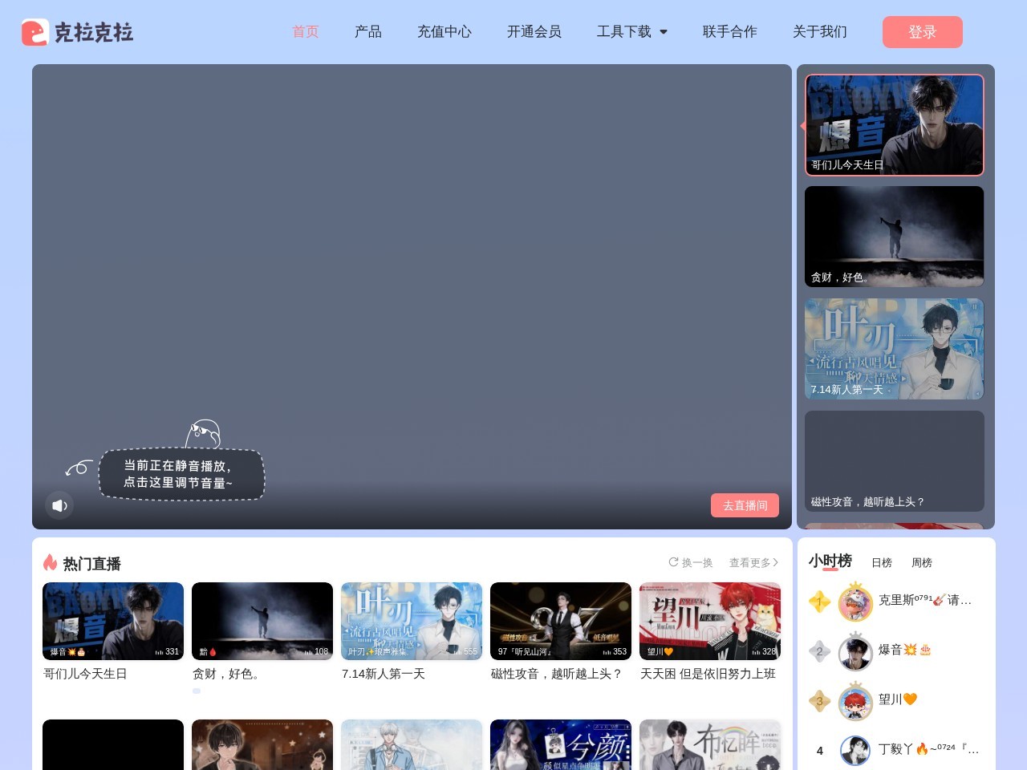This screenshot has width=1027, height=770.
Task: Open 丁毅丫 avatar at rank 4
Action: coord(855,751)
